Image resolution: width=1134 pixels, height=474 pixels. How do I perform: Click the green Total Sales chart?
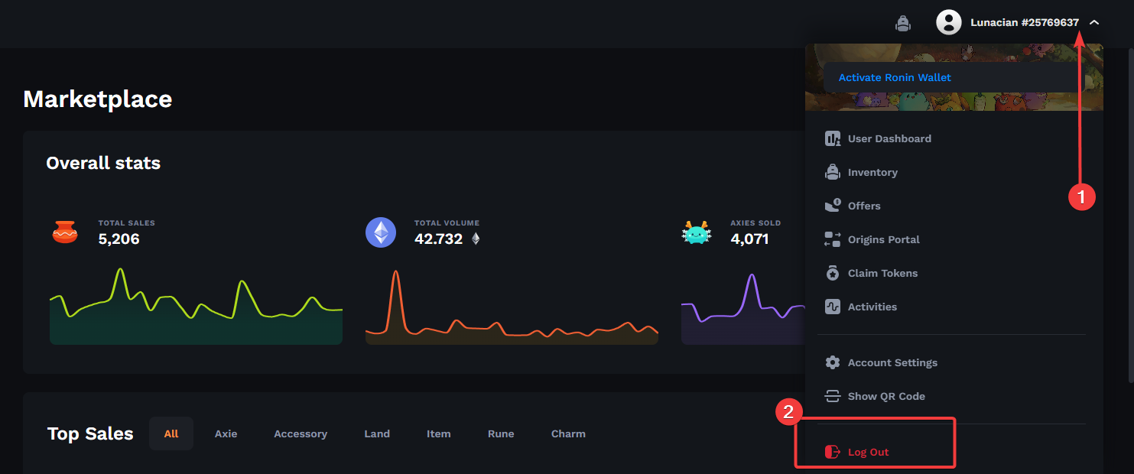click(196, 307)
